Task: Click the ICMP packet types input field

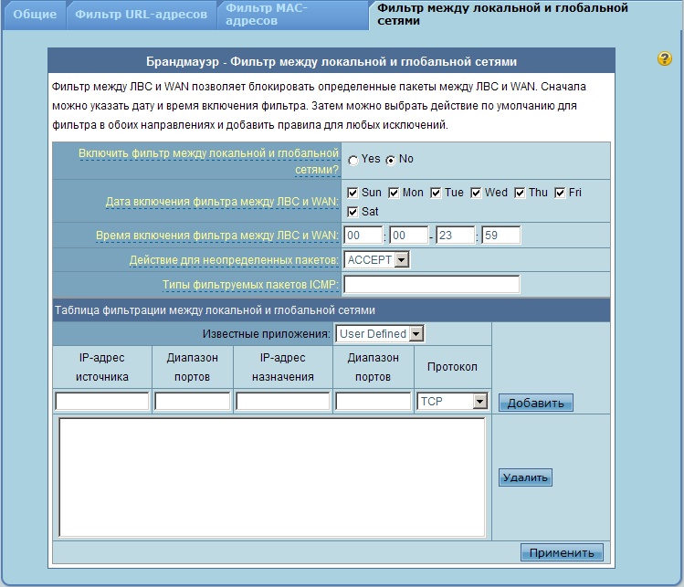Action: point(432,284)
